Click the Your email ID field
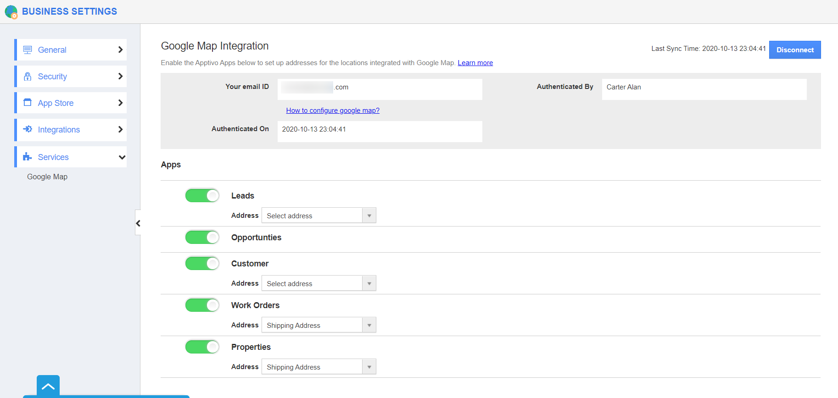 (380, 89)
